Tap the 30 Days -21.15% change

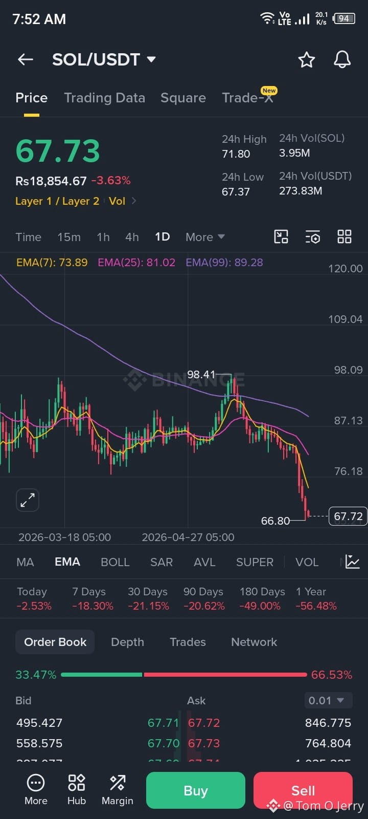[x=148, y=599]
